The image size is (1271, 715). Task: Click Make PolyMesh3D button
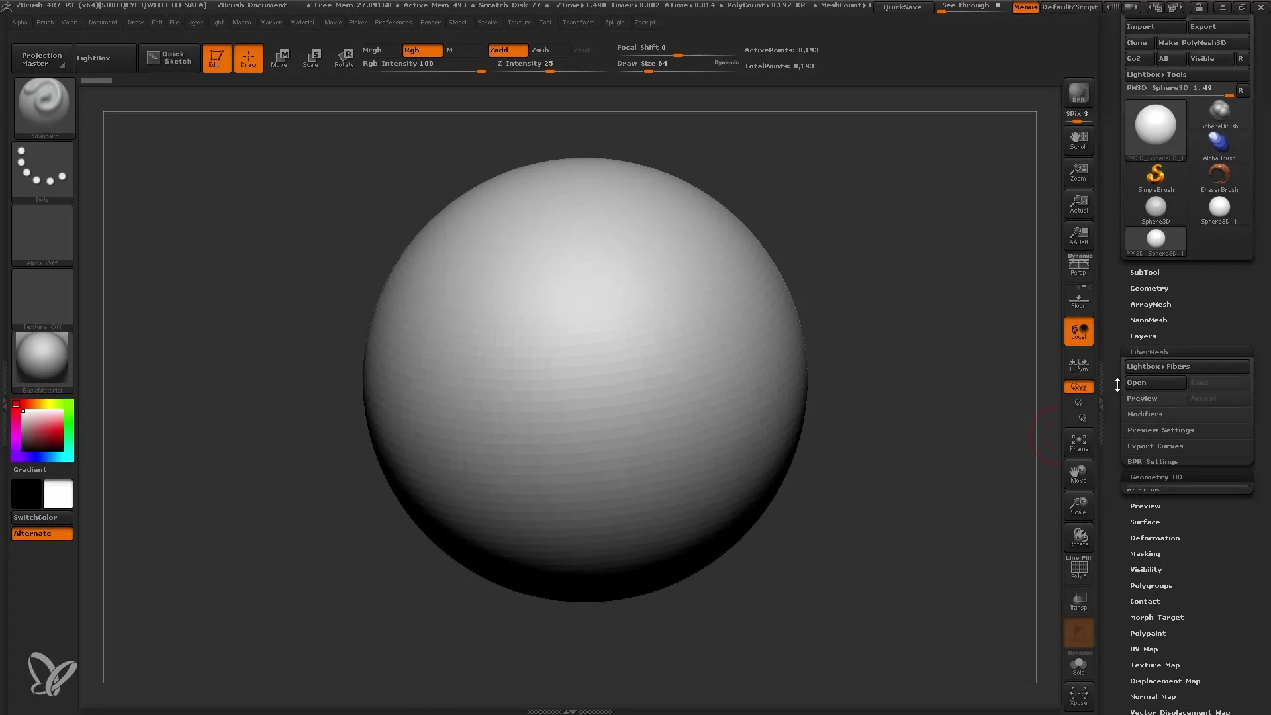pos(1203,43)
